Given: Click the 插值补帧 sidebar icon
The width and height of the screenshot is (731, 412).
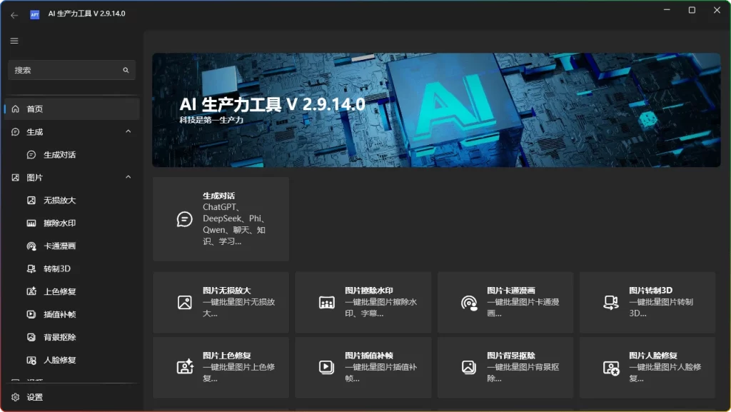Looking at the screenshot, I should tap(31, 315).
